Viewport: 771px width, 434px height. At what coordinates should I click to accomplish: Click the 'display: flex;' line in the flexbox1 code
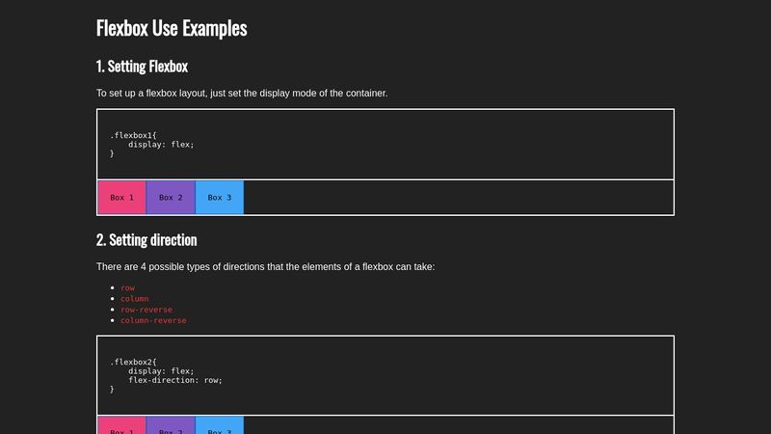pos(161,145)
